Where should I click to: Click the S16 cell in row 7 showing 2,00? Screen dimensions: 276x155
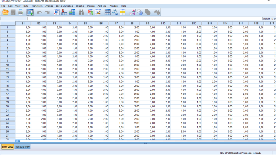click(x=256, y=52)
